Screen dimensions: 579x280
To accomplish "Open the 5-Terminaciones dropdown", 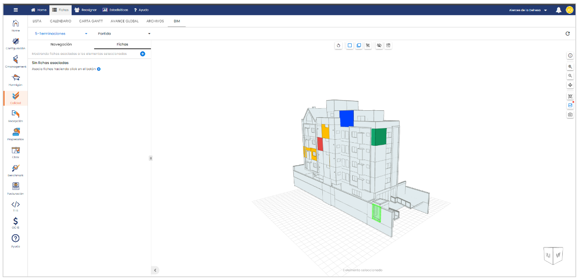I will pyautogui.click(x=61, y=34).
